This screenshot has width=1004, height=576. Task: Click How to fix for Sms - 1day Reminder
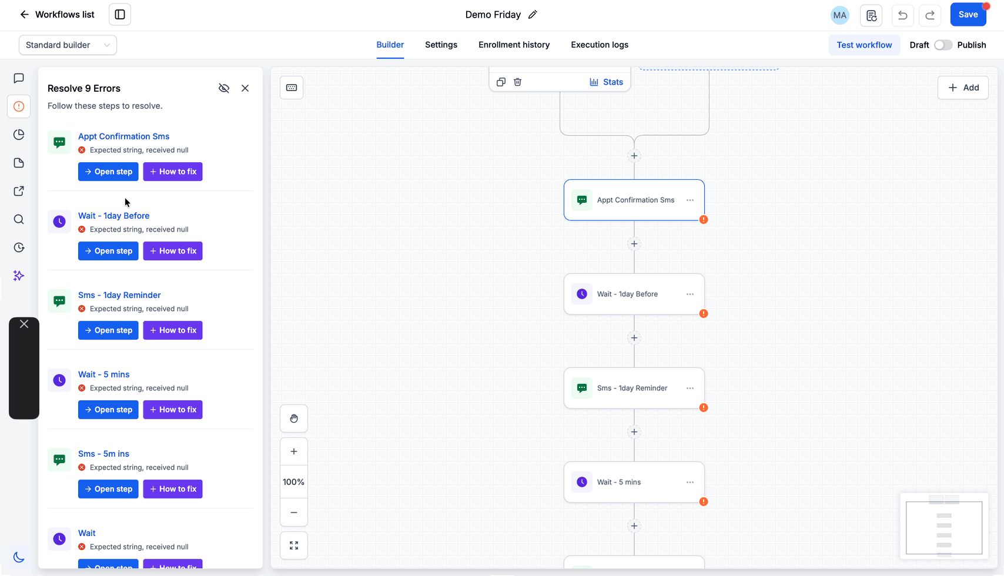coord(173,330)
